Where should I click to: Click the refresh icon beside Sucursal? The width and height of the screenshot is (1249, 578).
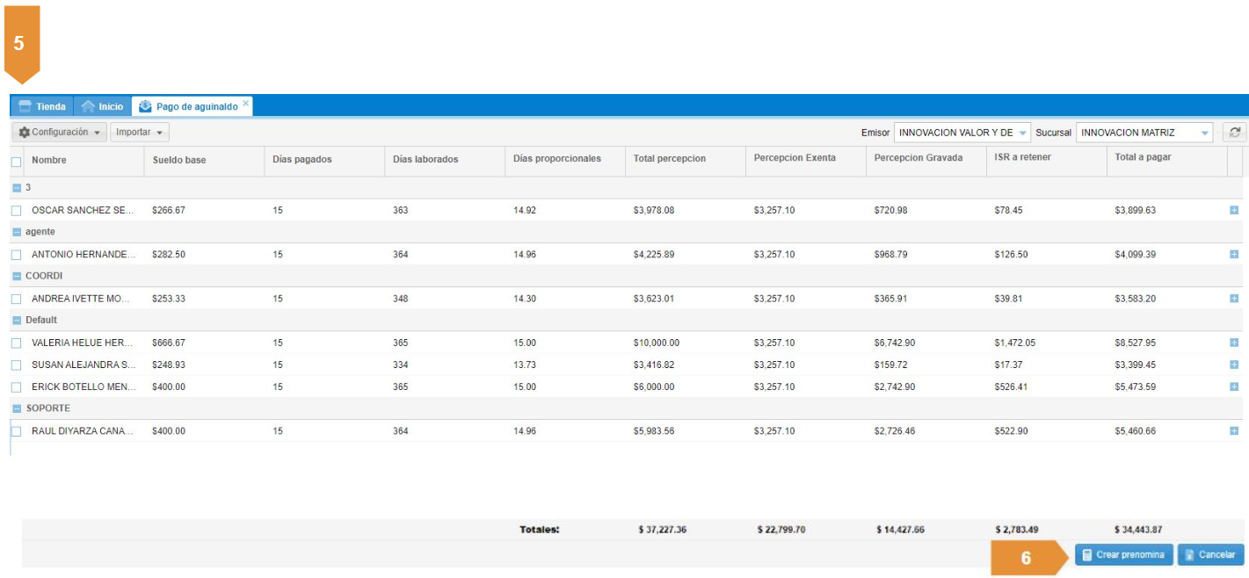point(1234,133)
